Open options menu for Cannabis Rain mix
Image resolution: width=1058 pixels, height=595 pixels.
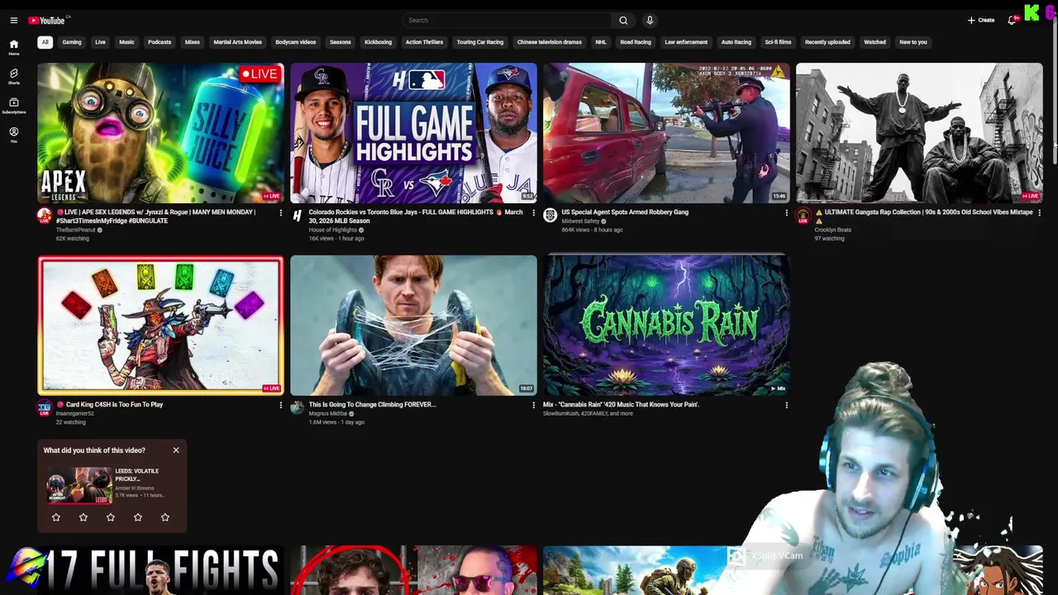coord(786,405)
